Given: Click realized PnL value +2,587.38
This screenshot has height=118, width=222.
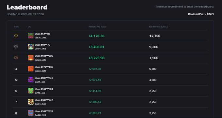Looking at the screenshot, I should [95, 69].
